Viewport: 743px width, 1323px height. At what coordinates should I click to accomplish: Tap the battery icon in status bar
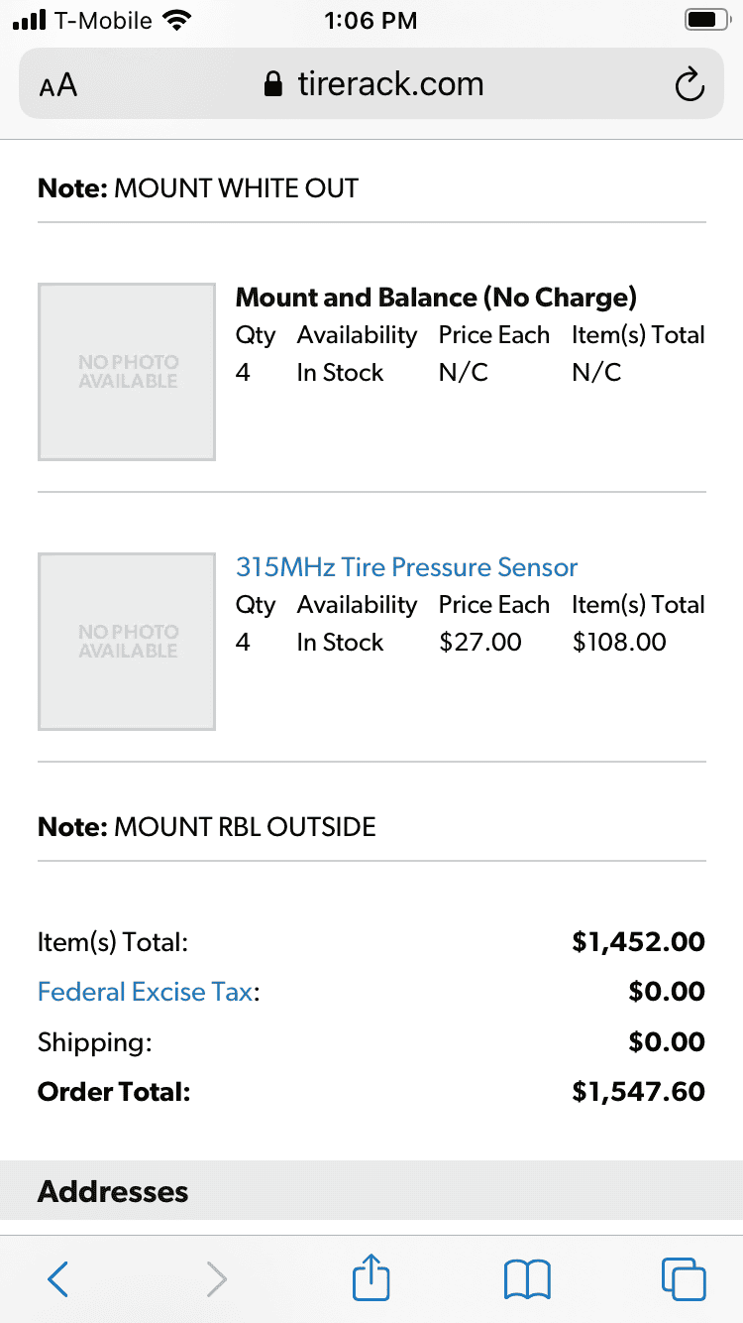coord(706,20)
